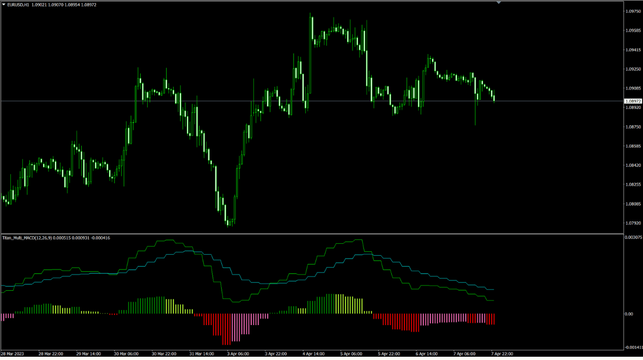This screenshot has height=360, width=643.
Task: Click the Titan_Multi_MACD indicator label
Action: pos(33,238)
